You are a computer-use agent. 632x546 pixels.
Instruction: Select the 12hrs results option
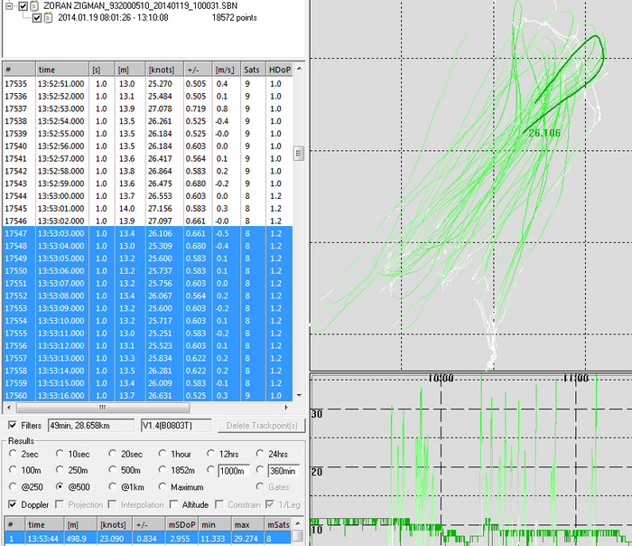210,454
